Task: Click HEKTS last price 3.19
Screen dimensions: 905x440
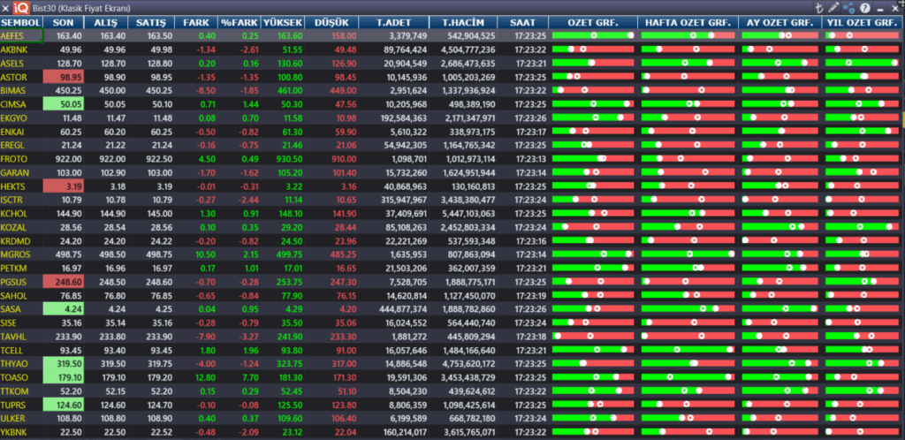Action: pos(64,186)
